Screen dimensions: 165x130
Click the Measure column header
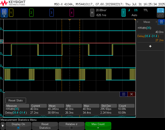coord(17,106)
